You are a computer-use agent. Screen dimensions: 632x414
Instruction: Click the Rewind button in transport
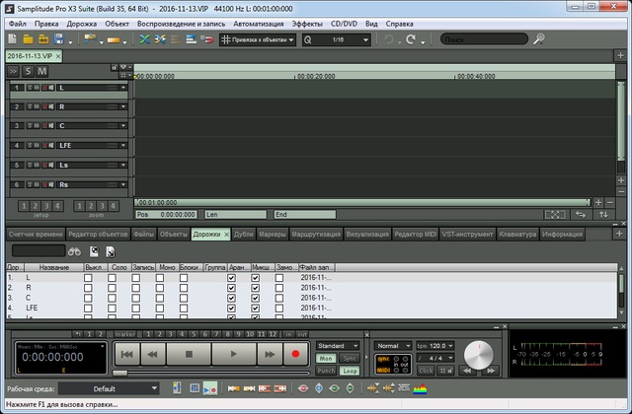pyautogui.click(x=153, y=352)
